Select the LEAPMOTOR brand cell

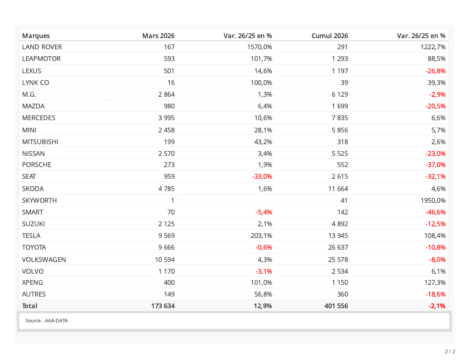(41, 59)
